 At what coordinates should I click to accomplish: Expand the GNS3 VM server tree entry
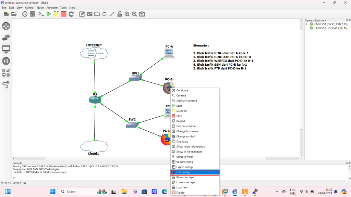[x=307, y=24]
